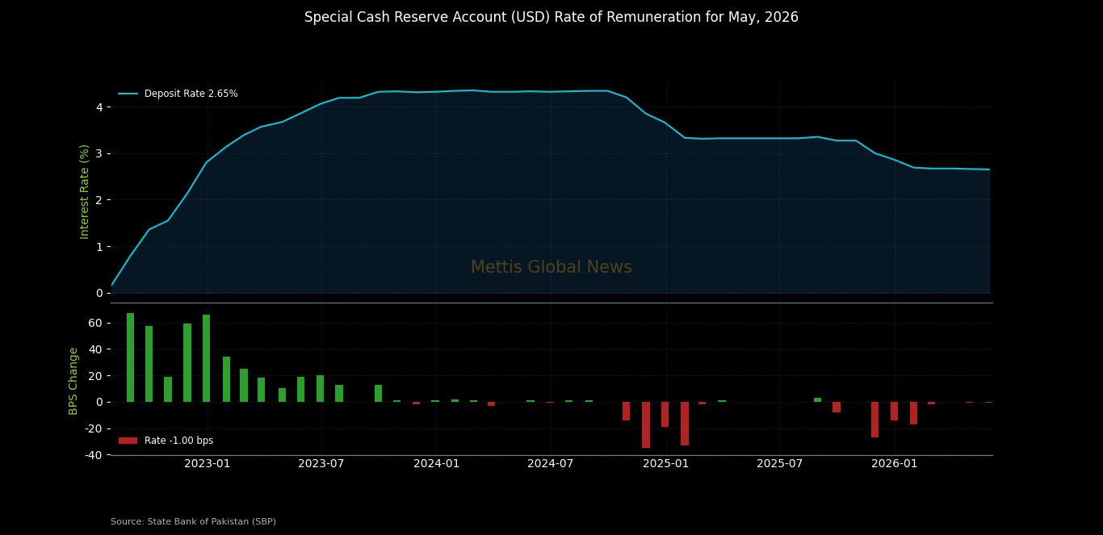Click the cyan Deposit Rate legend line swatch
Screen dimensions: 1103x535
pyautogui.click(x=128, y=94)
